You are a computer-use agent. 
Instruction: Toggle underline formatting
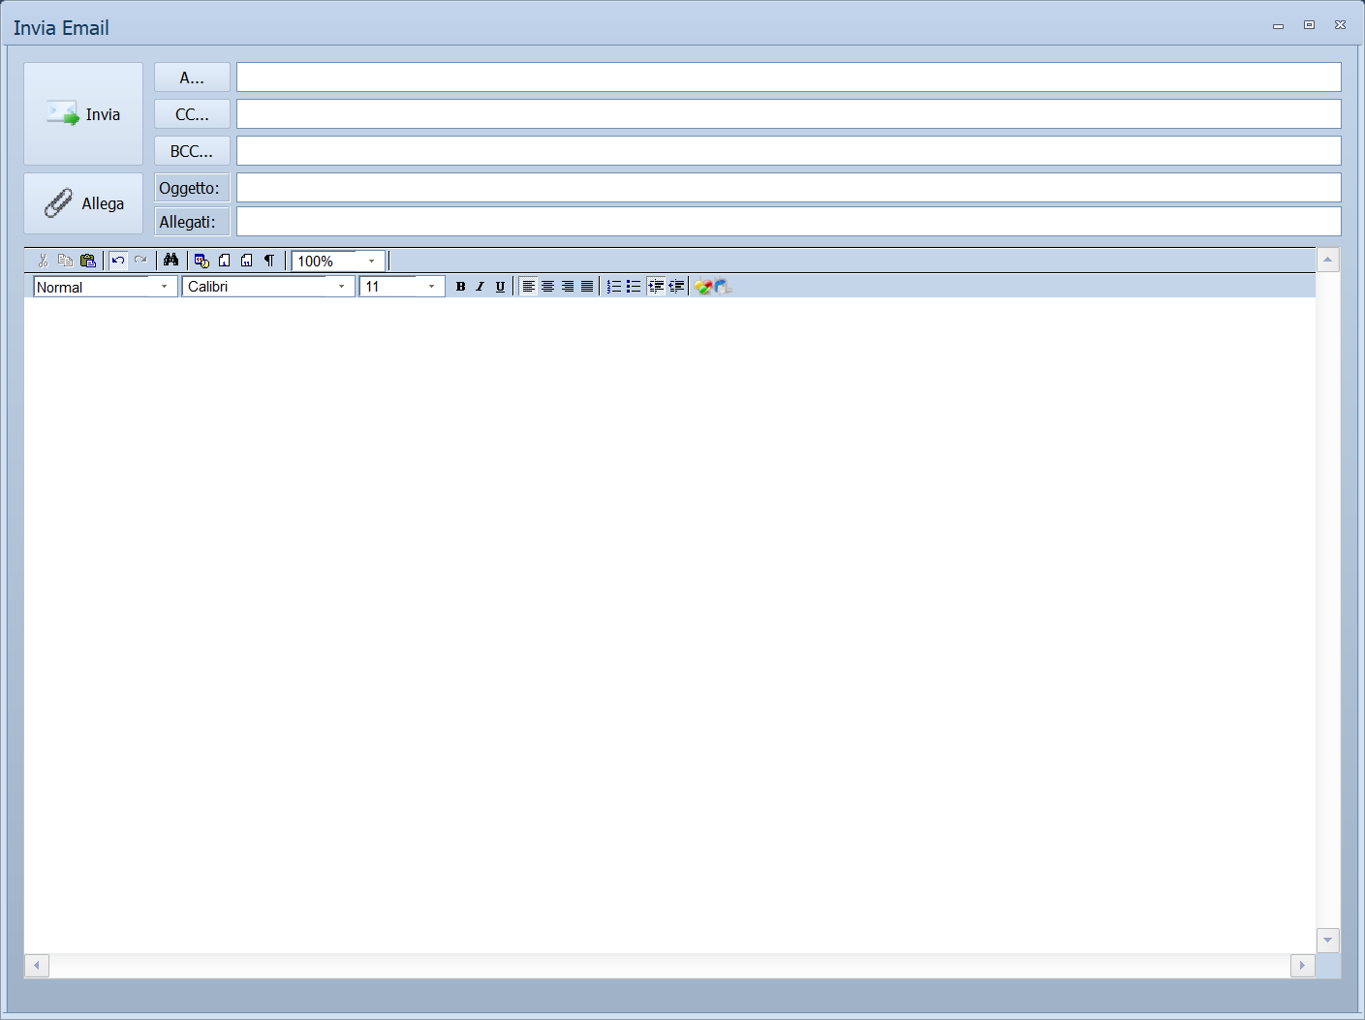click(x=500, y=287)
